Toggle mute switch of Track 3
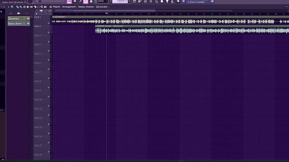289x162 pixels. pos(49,42)
